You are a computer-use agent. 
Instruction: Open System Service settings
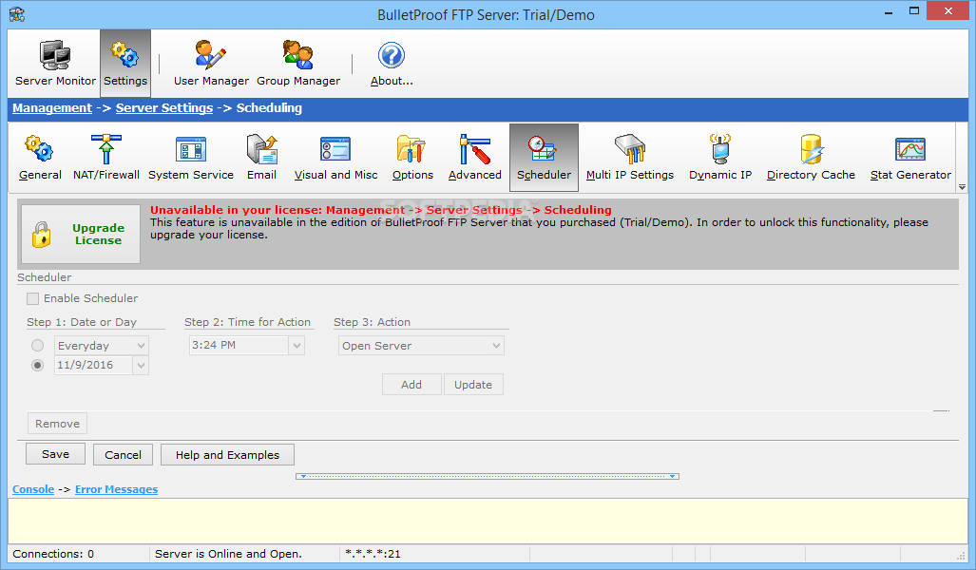click(190, 158)
